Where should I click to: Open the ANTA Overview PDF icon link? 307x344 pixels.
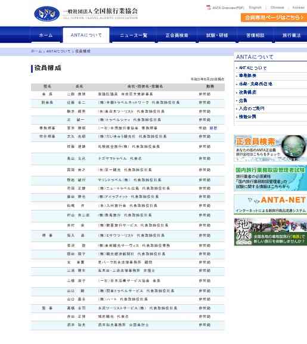coord(225,8)
